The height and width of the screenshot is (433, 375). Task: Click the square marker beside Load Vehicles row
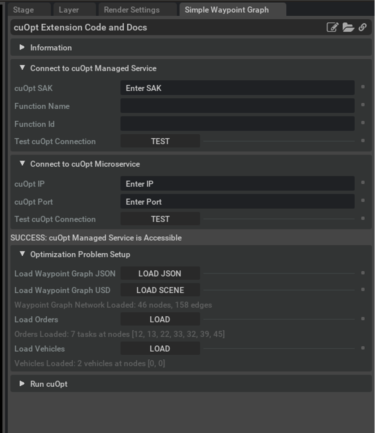tap(363, 348)
